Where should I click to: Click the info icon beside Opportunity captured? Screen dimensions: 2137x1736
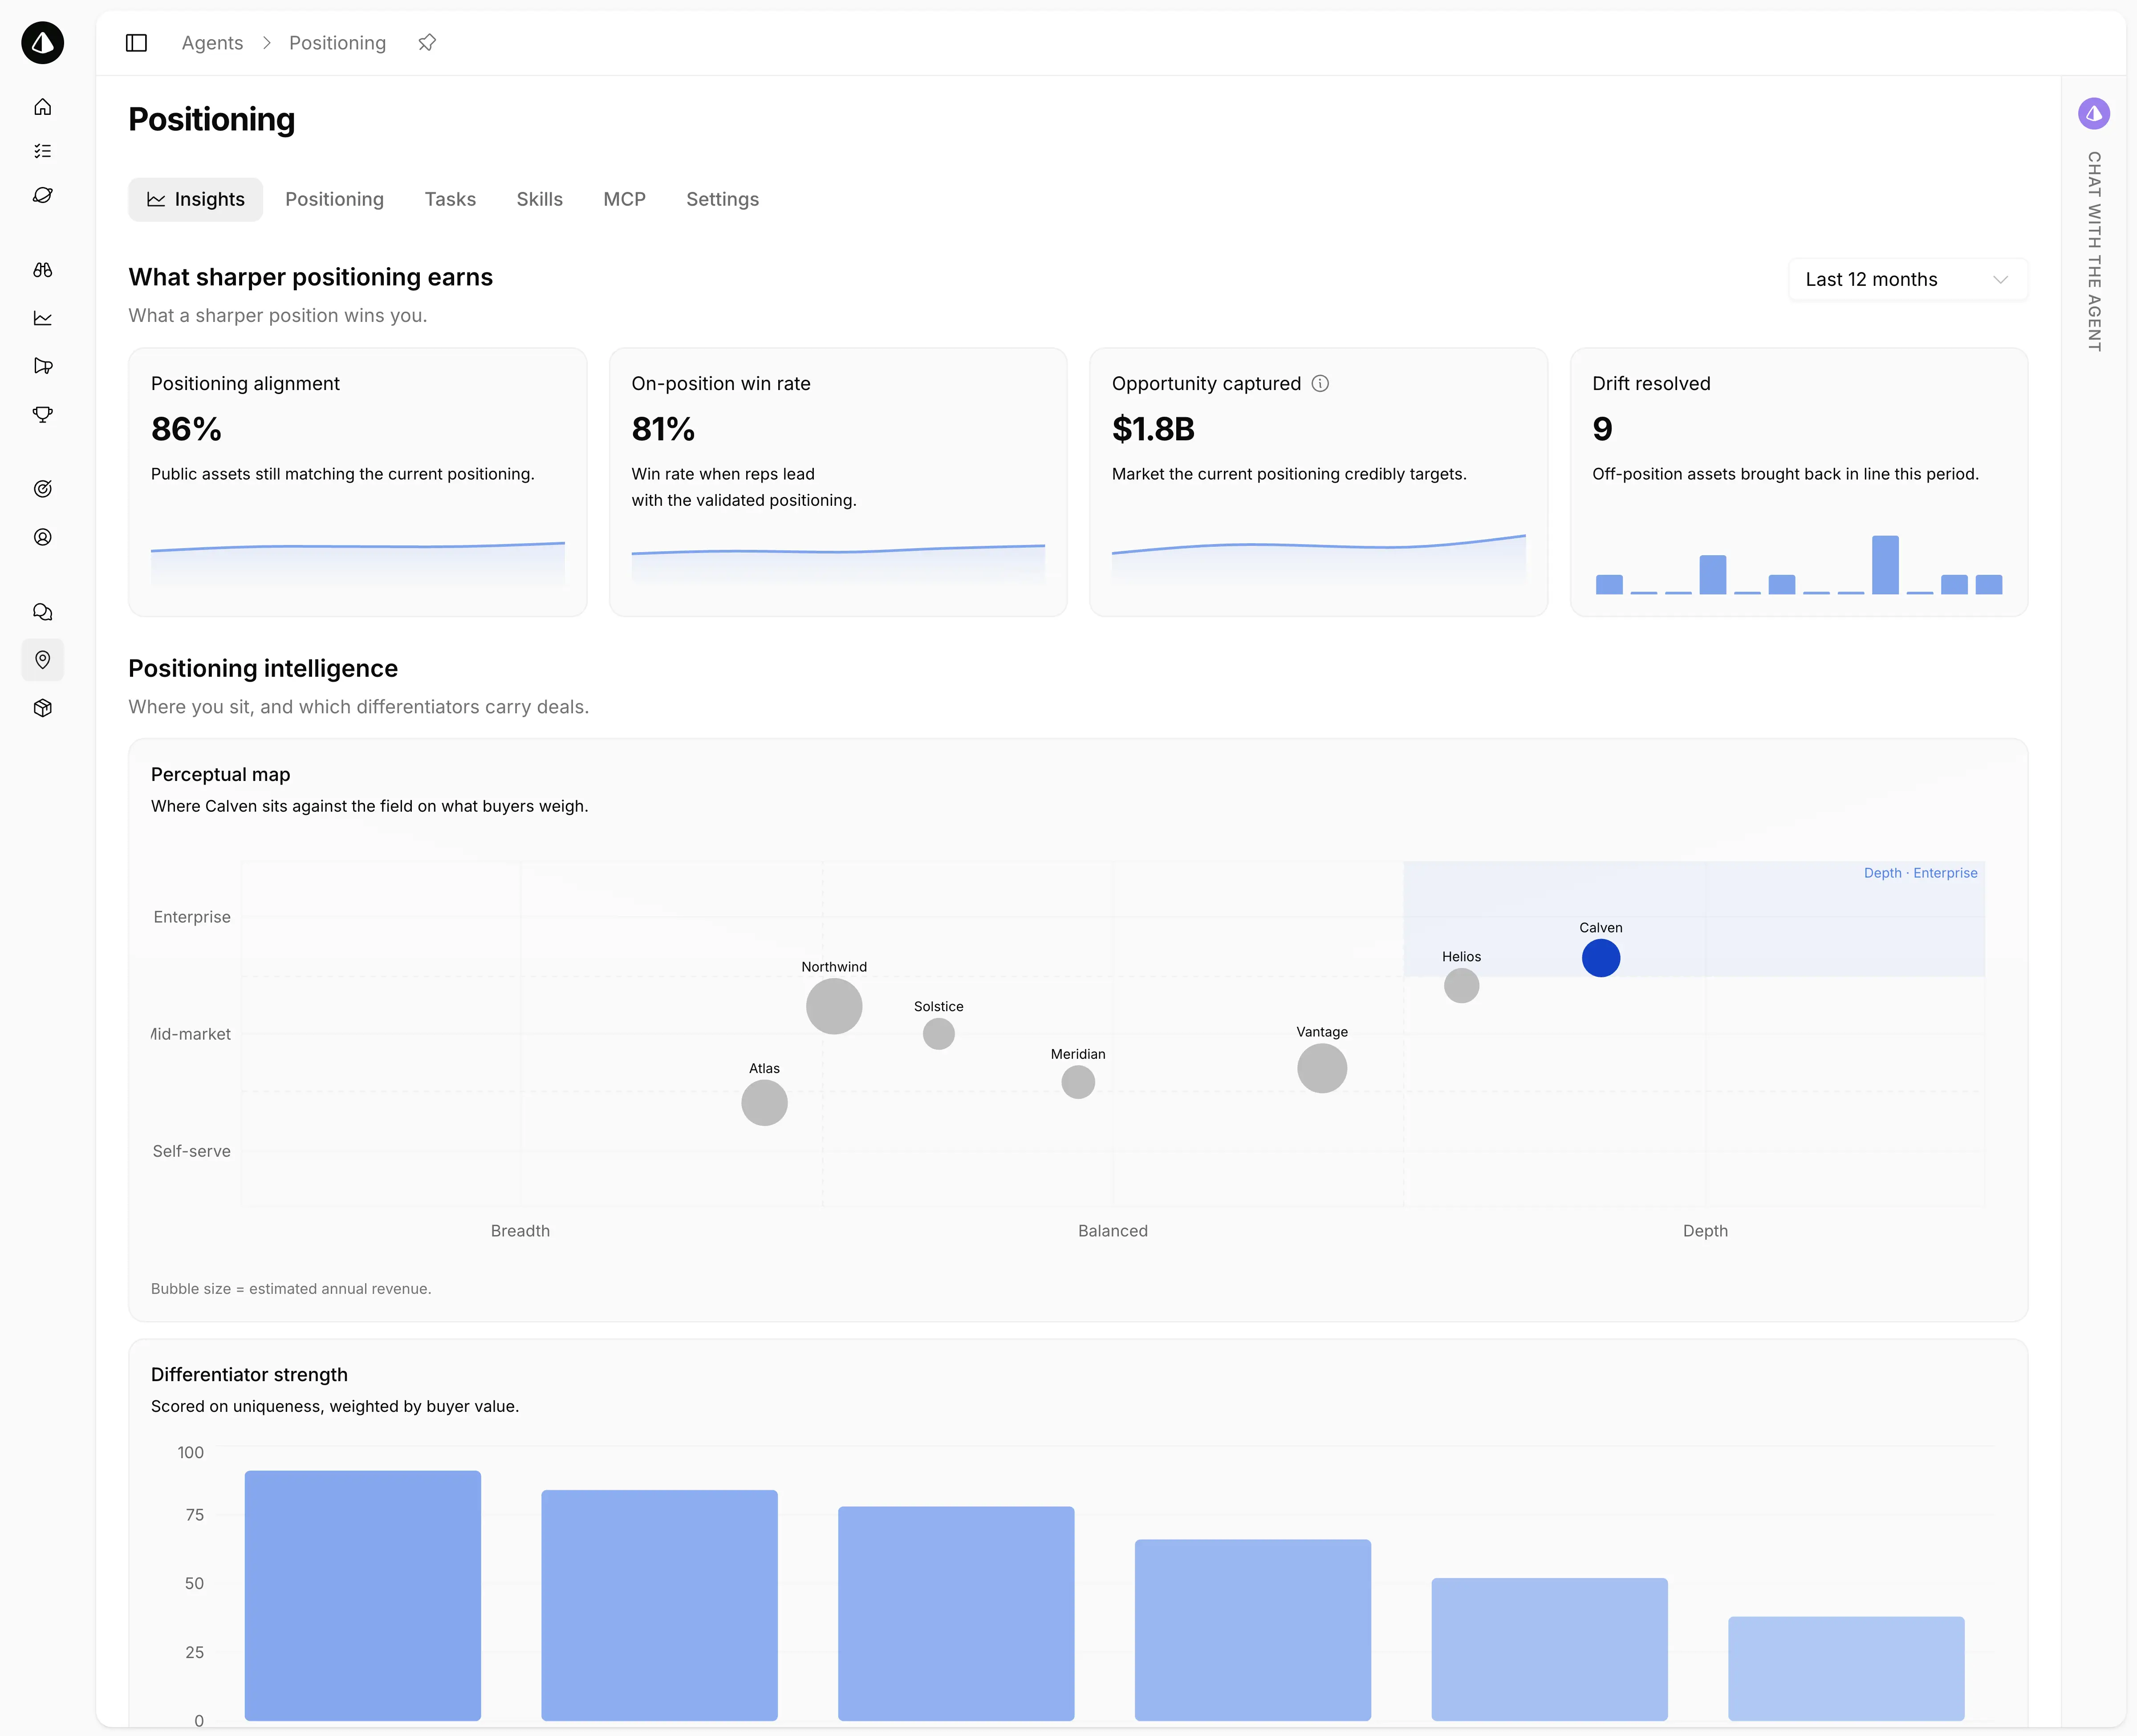[1320, 384]
